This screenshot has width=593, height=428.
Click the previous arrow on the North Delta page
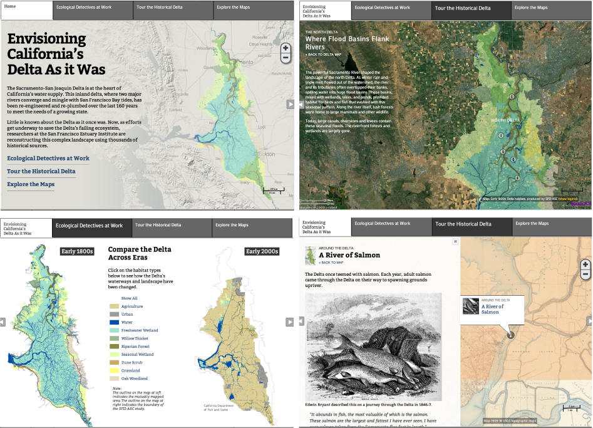pos(301,104)
